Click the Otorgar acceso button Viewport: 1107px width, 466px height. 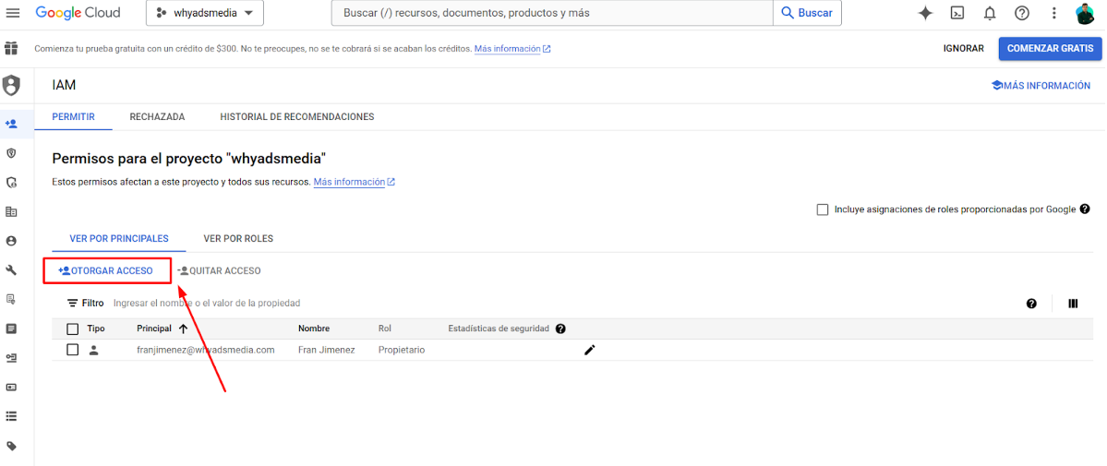tap(107, 270)
